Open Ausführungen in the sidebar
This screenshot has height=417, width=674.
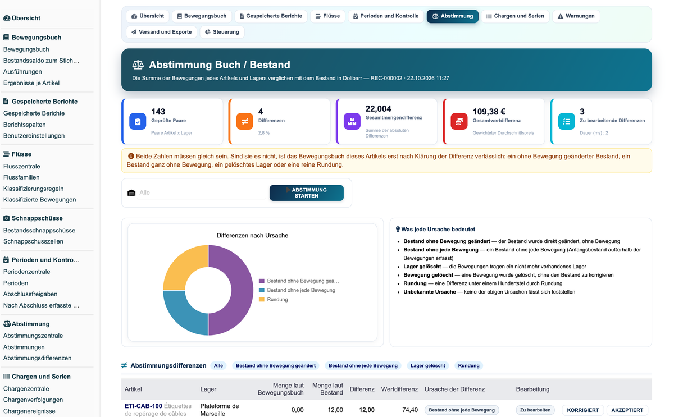pyautogui.click(x=22, y=72)
